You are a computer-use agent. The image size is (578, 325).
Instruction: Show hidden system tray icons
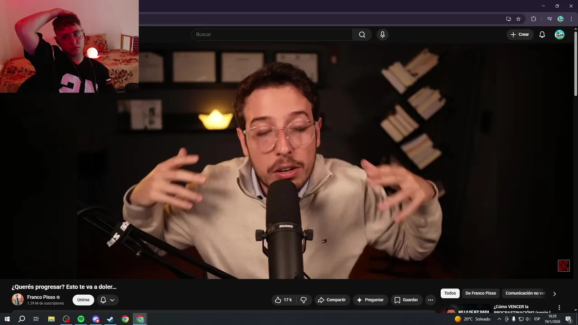point(499,319)
